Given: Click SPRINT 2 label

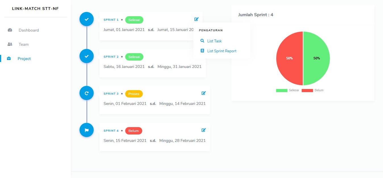Looking at the screenshot, I should tap(111, 57).
